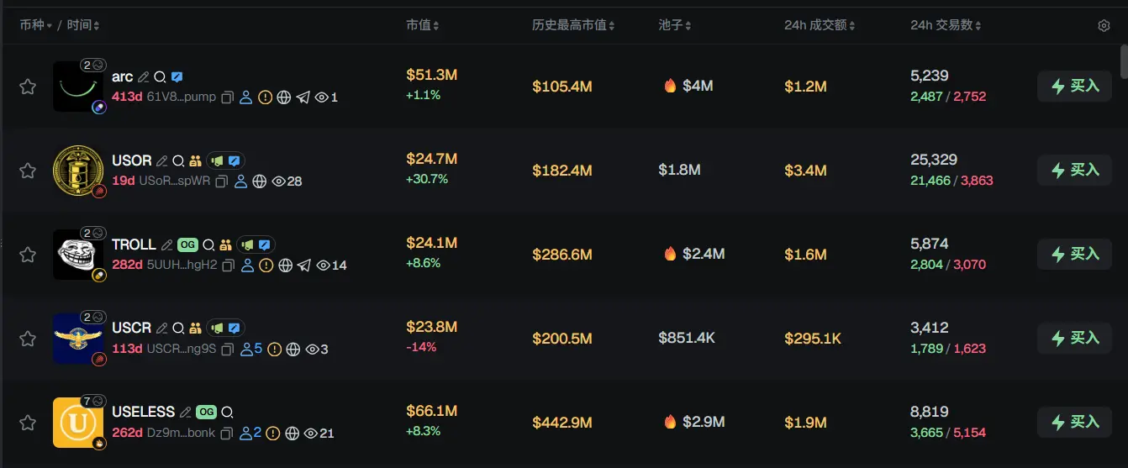This screenshot has width=1128, height=468.
Task: Open the website globe icon for USCR
Action: point(293,349)
